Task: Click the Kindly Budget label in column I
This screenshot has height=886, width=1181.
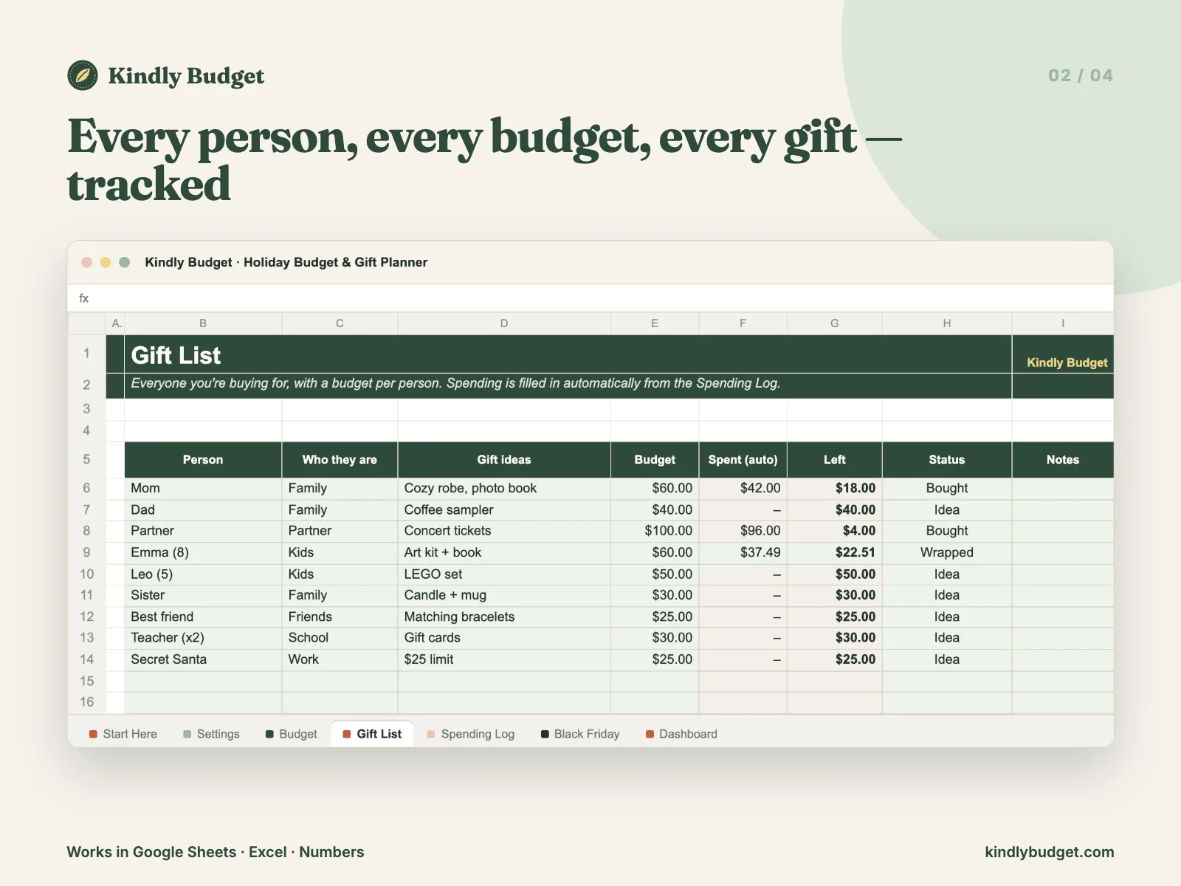Action: pyautogui.click(x=1067, y=363)
